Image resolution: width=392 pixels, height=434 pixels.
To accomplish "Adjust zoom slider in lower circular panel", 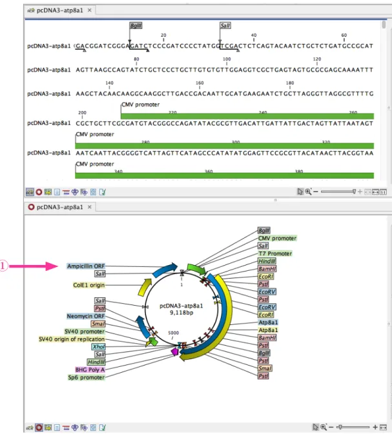I will (x=353, y=428).
